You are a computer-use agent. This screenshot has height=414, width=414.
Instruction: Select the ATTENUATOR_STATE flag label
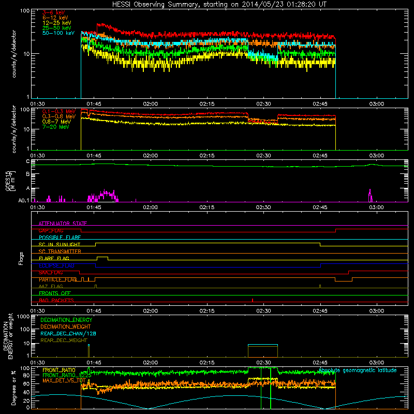coord(63,224)
